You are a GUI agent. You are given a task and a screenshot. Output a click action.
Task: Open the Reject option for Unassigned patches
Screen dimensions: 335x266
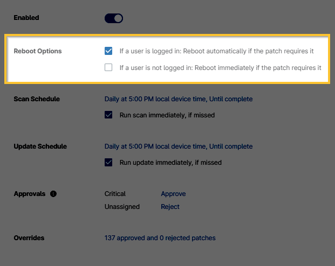click(170, 207)
